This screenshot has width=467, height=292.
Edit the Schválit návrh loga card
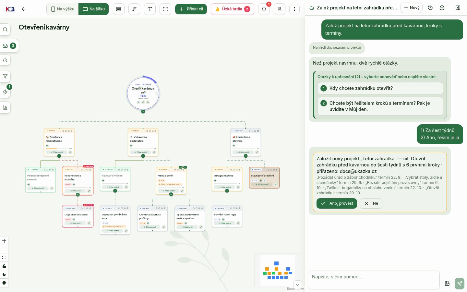coord(238,223)
